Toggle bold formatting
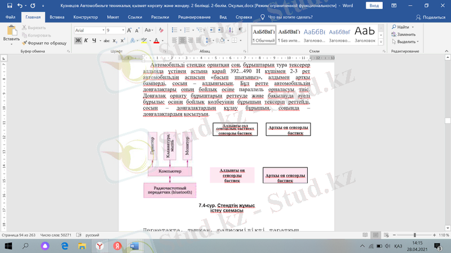The height and width of the screenshot is (253, 451). [x=78, y=40]
